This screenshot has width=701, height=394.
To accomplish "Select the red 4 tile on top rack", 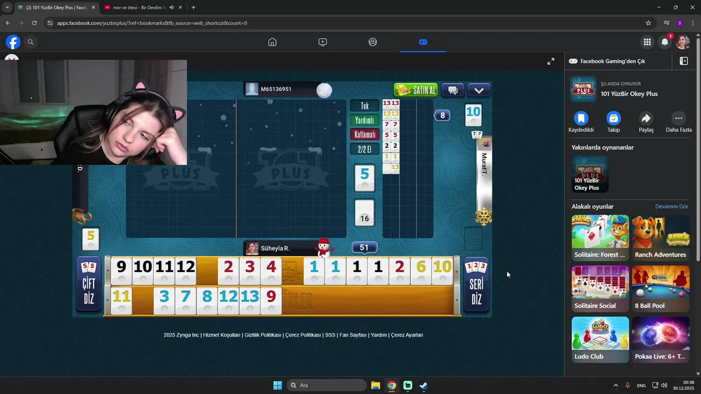I will (x=271, y=271).
